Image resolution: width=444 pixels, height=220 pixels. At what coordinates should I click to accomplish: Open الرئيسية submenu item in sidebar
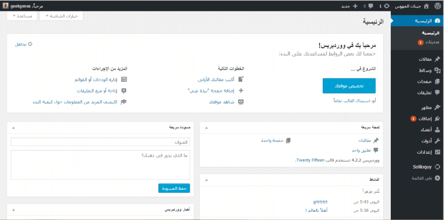(x=431, y=33)
